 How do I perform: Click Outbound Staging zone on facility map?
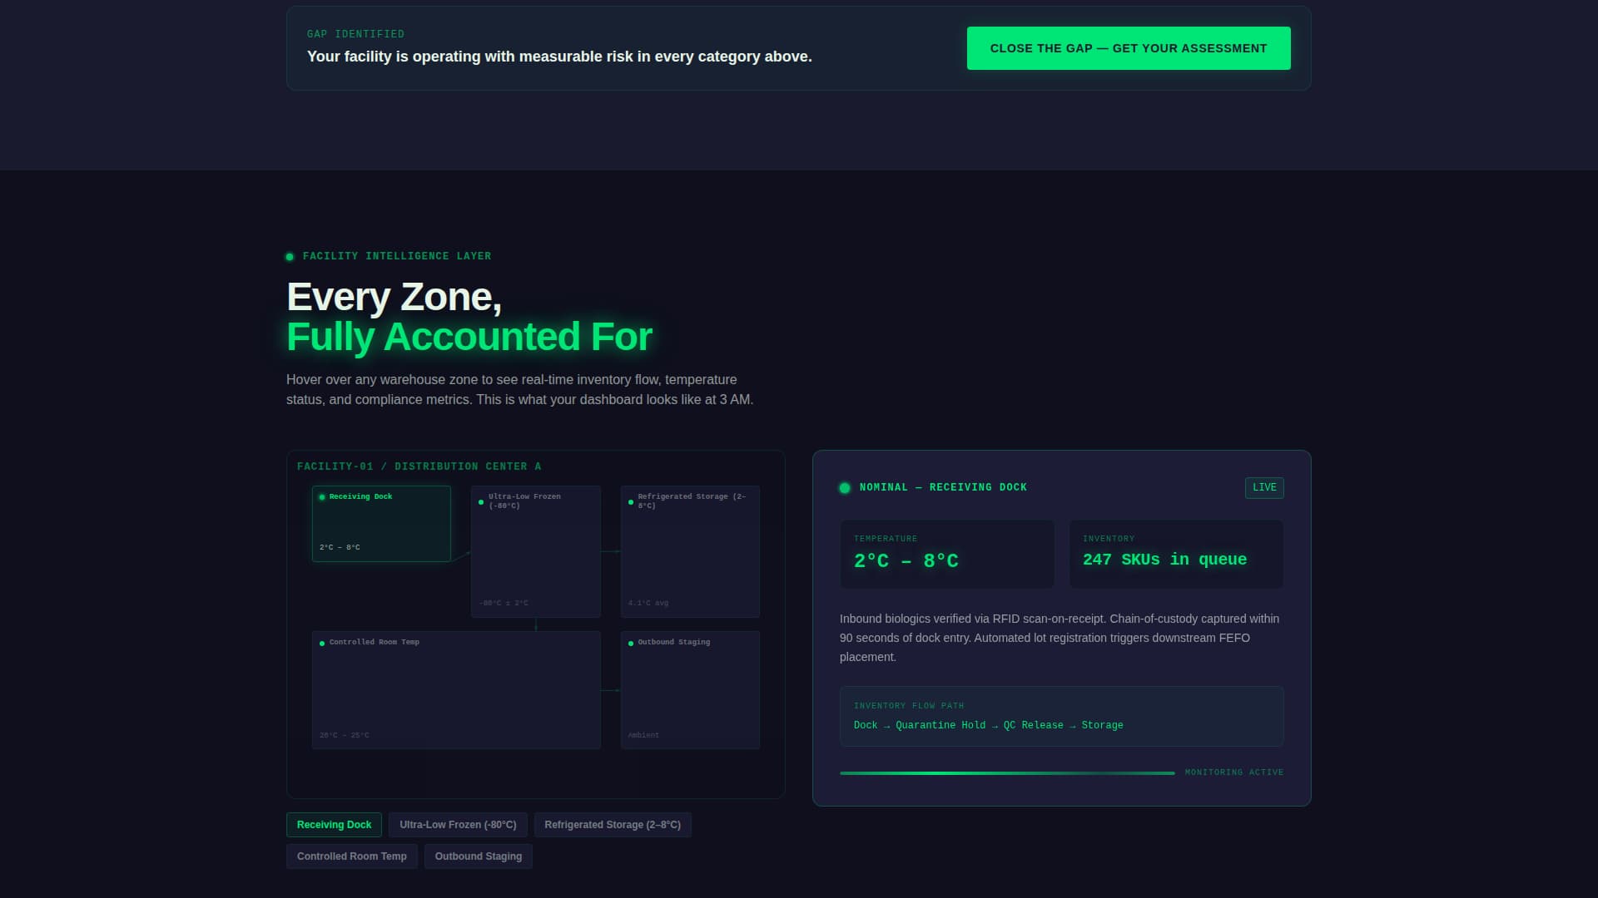690,690
